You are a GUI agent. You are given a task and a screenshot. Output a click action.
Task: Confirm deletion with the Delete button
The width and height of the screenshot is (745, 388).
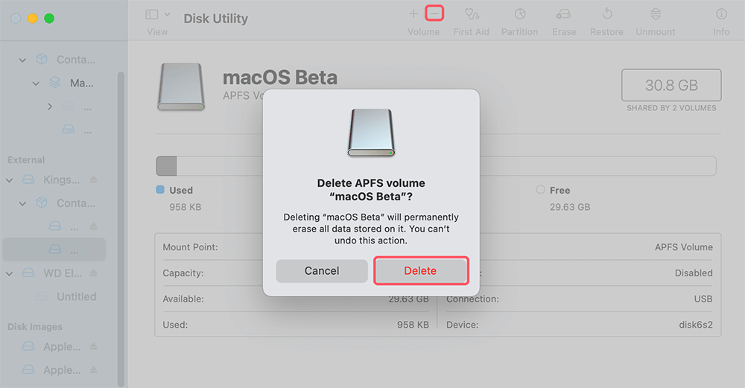(x=421, y=270)
